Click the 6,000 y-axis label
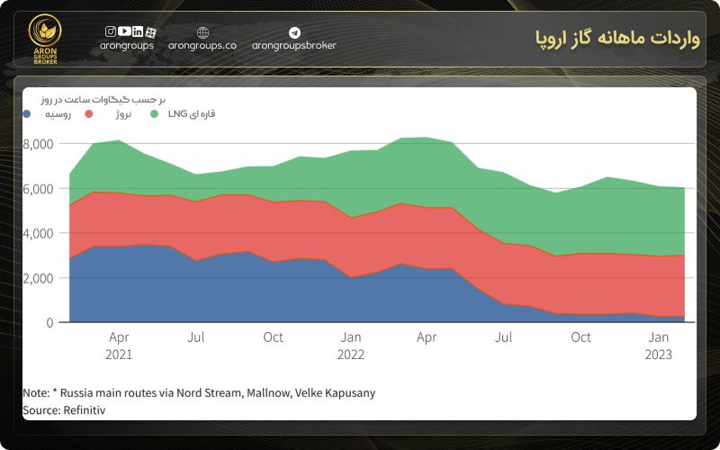The image size is (720, 450). [38, 189]
